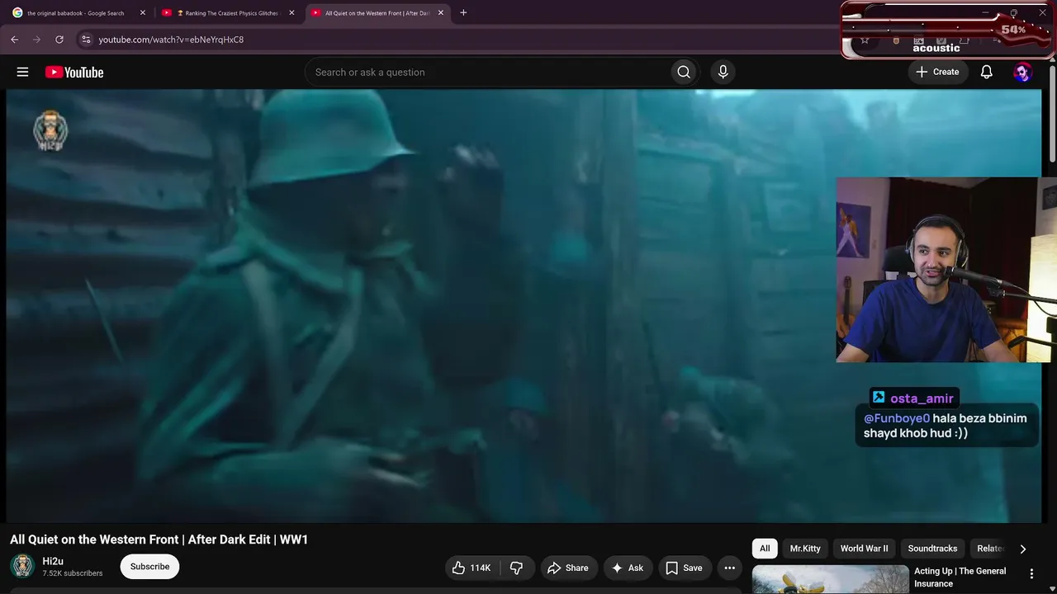Ask about this video

627,568
